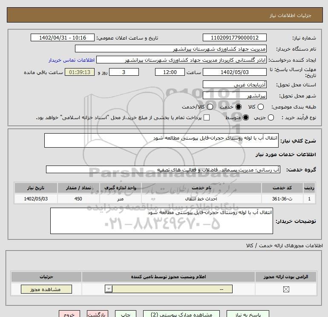Click the delivery city پیرانشهر field
This screenshot has width=328, height=317.
coord(234,95)
